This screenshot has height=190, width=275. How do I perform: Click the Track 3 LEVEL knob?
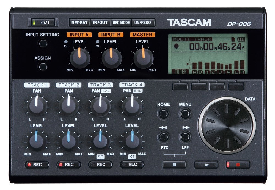100,141
